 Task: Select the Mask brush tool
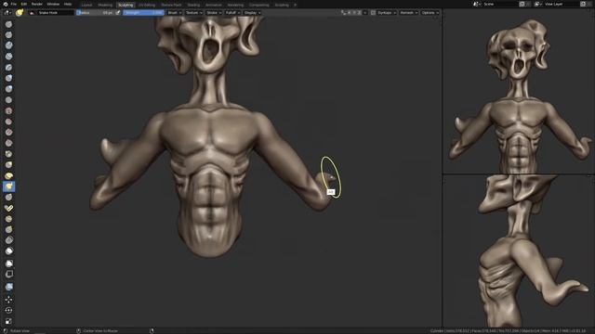[x=8, y=251]
